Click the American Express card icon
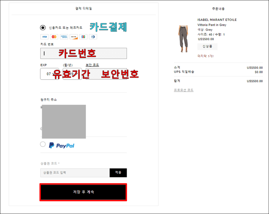The width and height of the screenshot is (269, 214). pyautogui.click(x=64, y=37)
